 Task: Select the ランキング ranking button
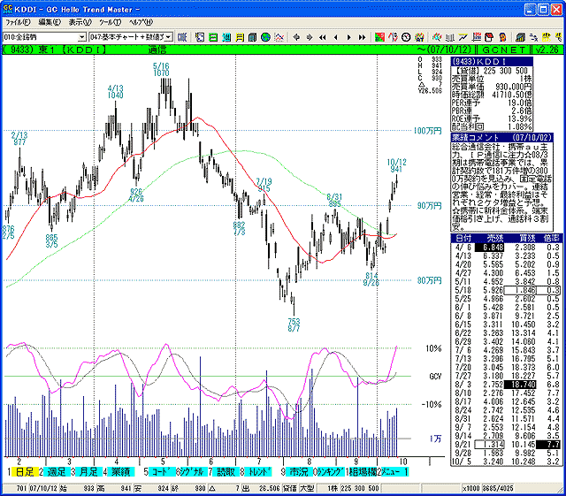pos(331,471)
